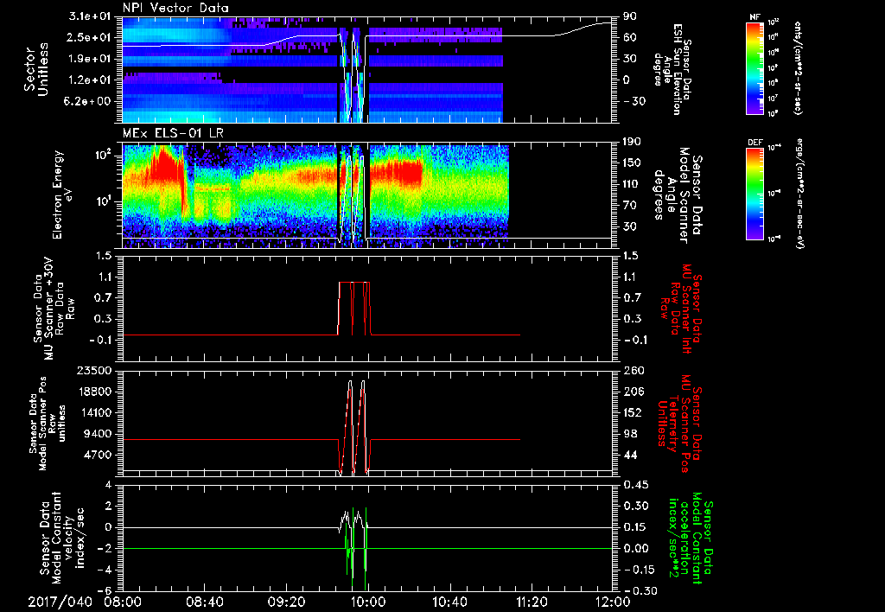The image size is (885, 612).
Task: Click the 0.45 acceleration axis tick
Action: click(x=636, y=485)
